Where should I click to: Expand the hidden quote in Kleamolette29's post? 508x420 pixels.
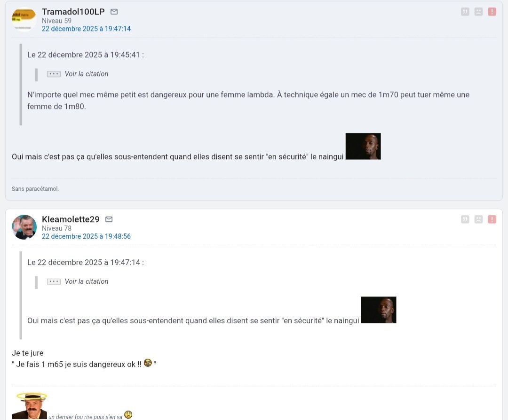pyautogui.click(x=54, y=282)
